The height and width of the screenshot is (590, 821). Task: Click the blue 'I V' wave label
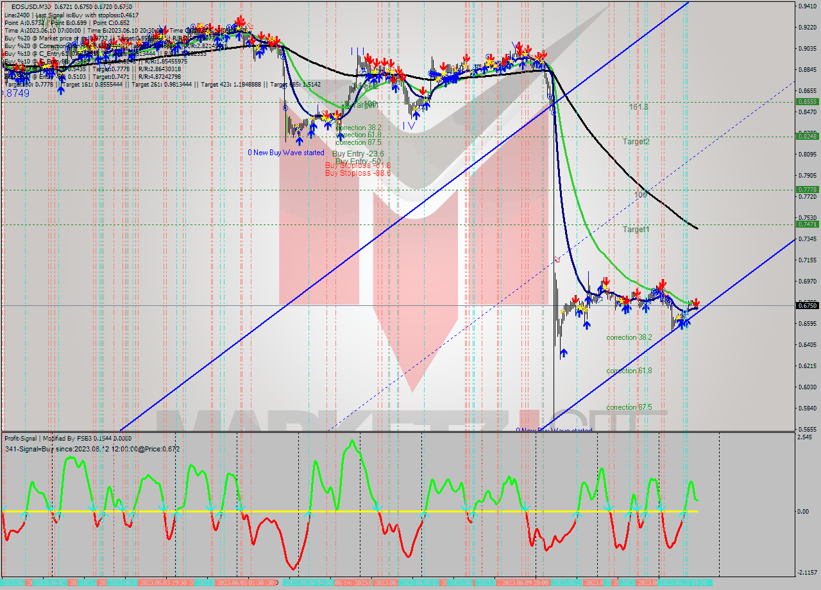409,126
